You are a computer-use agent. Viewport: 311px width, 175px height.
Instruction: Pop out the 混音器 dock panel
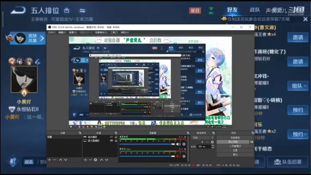coord(188,133)
